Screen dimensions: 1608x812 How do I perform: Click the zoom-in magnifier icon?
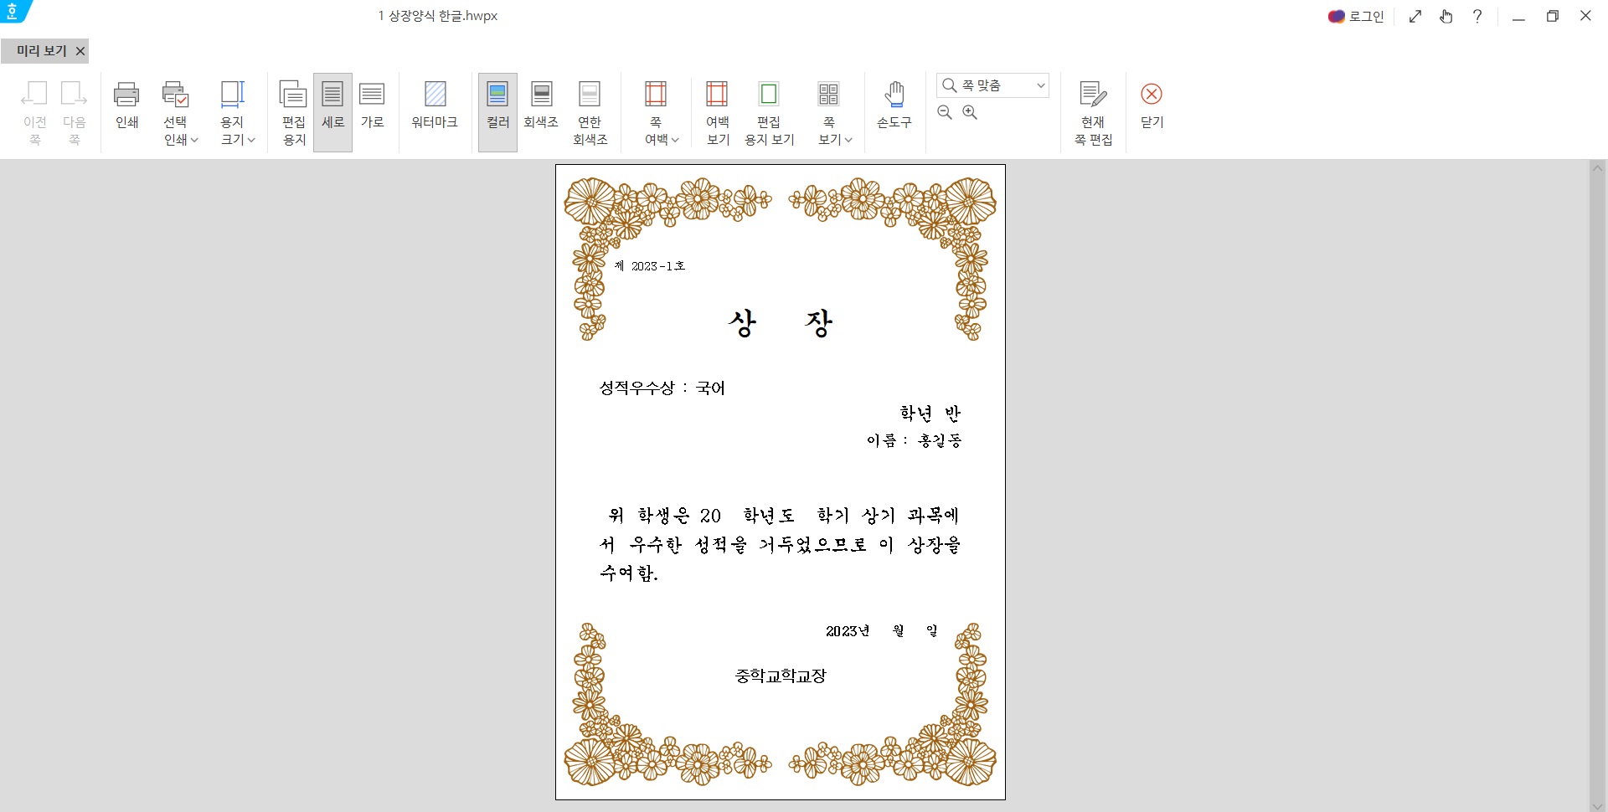click(x=969, y=112)
